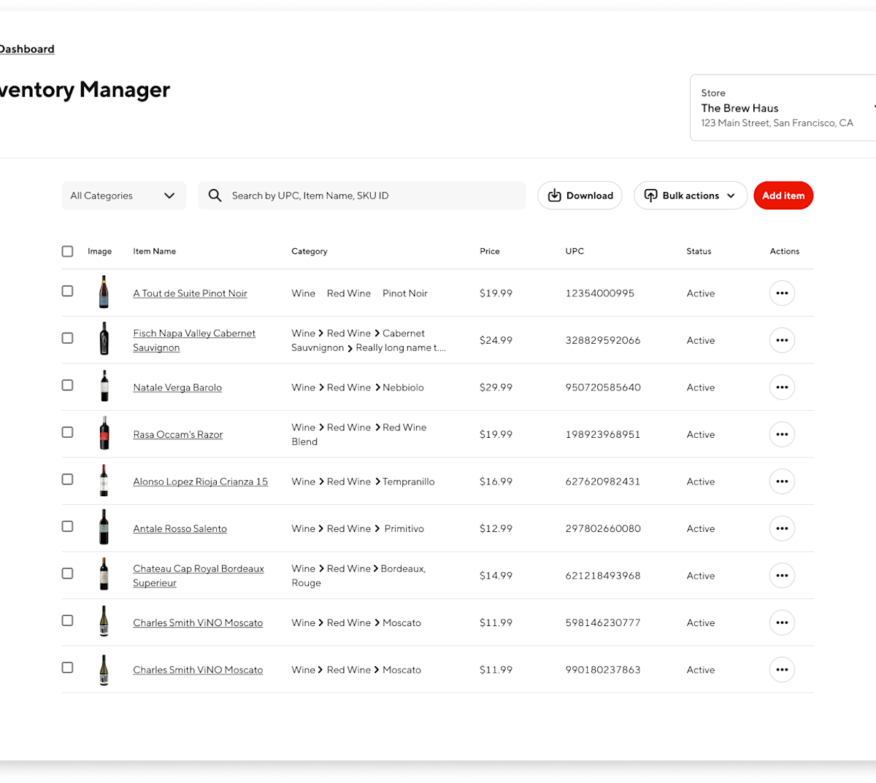The height and width of the screenshot is (783, 876).
Task: Expand the Bulk actions dropdown
Action: (733, 195)
